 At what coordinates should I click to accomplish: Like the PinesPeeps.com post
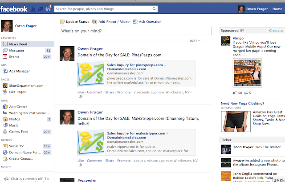coord(81,92)
